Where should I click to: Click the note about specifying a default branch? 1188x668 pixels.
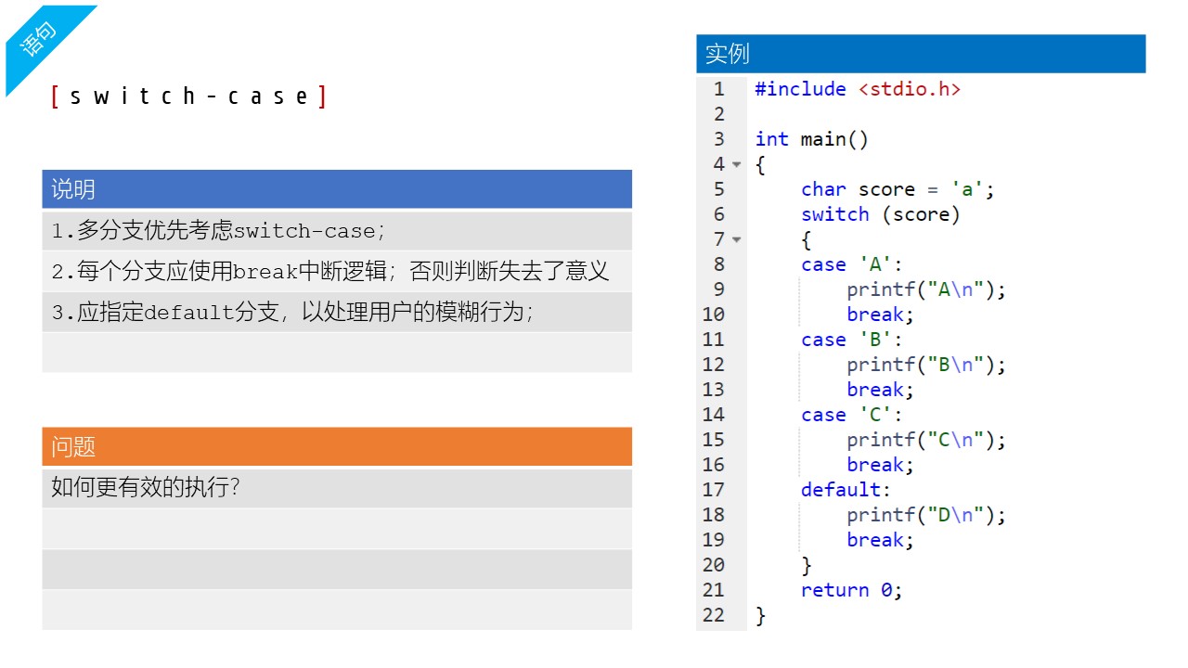pyautogui.click(x=292, y=313)
